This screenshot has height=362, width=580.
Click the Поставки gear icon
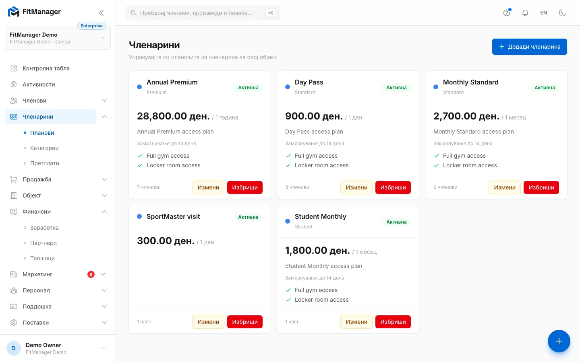point(14,323)
